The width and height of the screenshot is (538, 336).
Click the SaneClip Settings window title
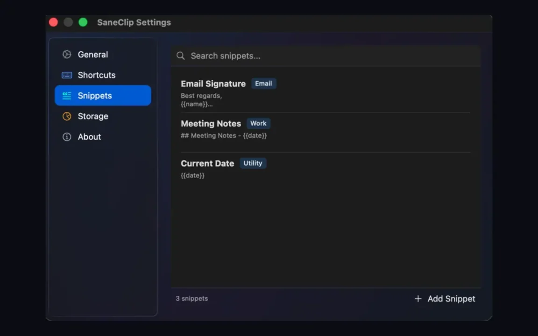[x=134, y=22]
